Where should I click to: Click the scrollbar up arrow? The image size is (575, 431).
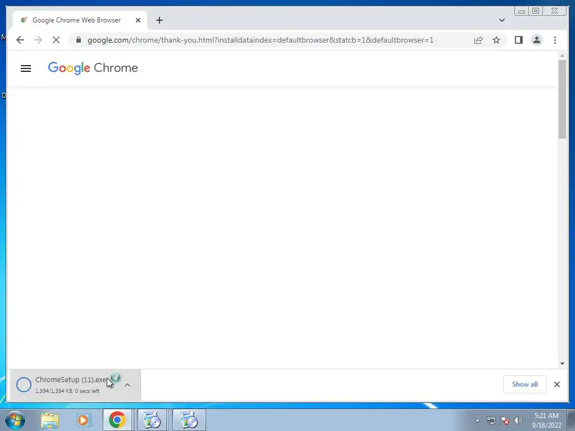pos(562,56)
